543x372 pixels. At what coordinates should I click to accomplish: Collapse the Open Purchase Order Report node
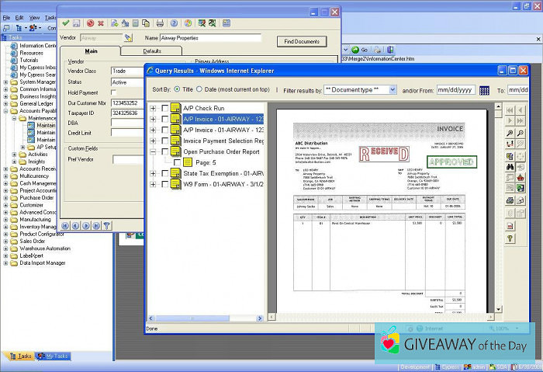point(153,151)
